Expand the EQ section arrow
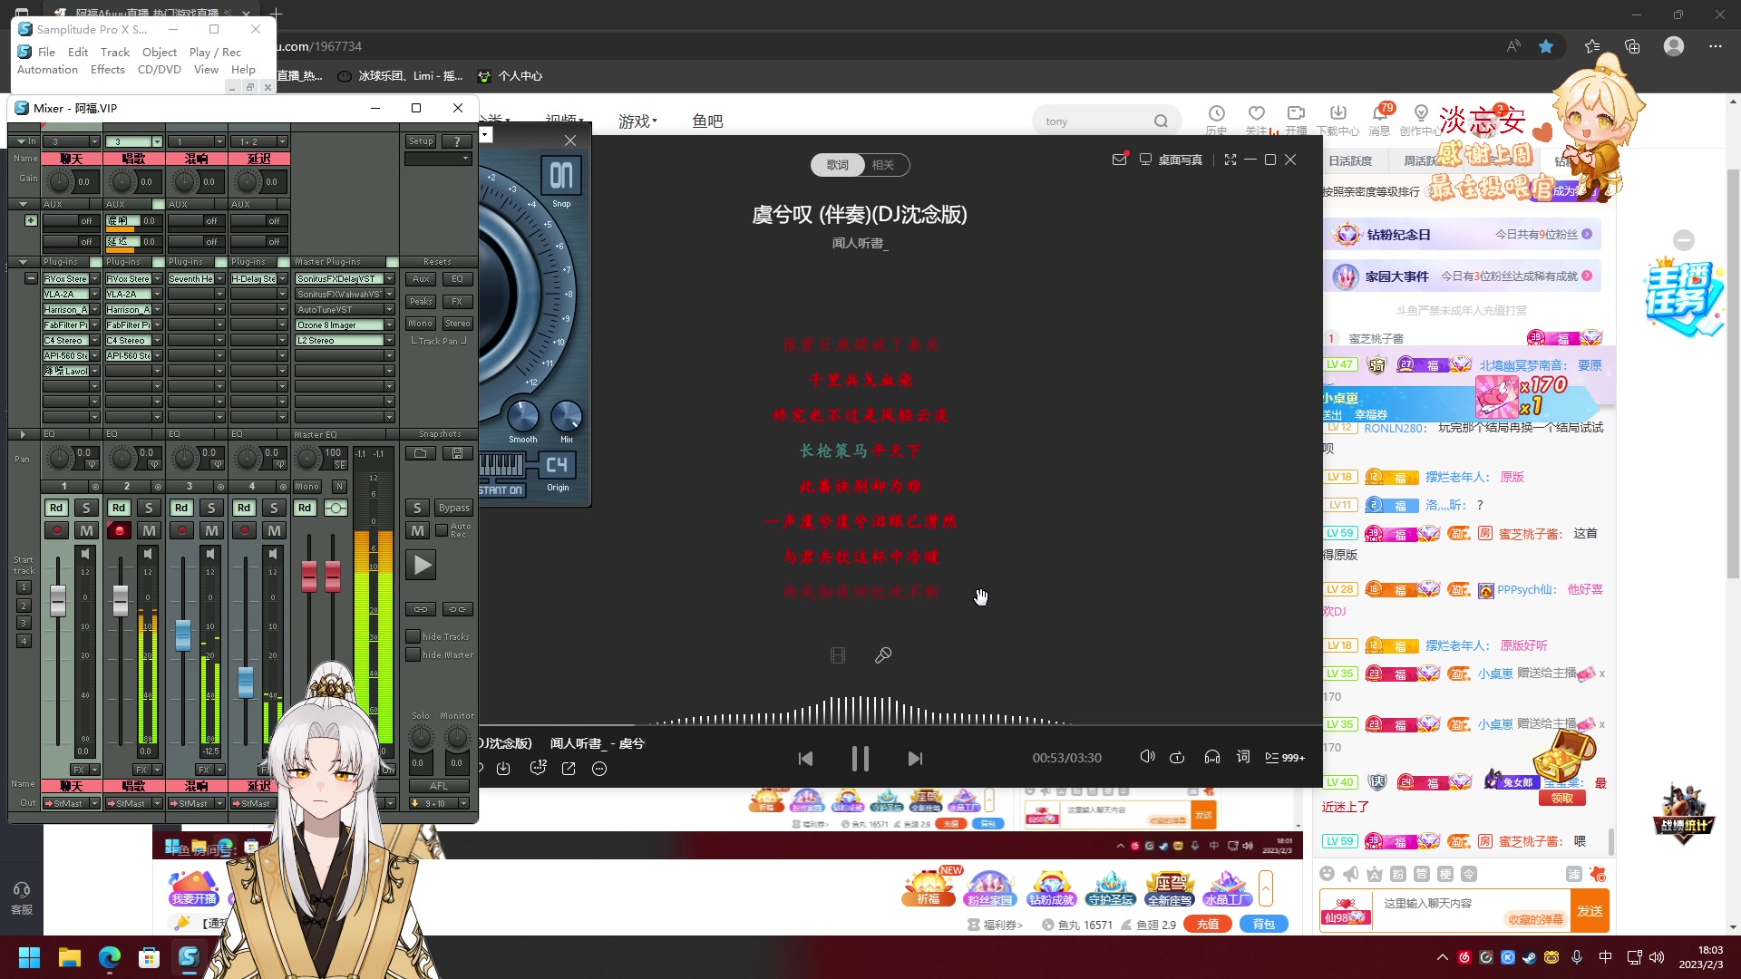This screenshot has height=979, width=1741. click(24, 434)
